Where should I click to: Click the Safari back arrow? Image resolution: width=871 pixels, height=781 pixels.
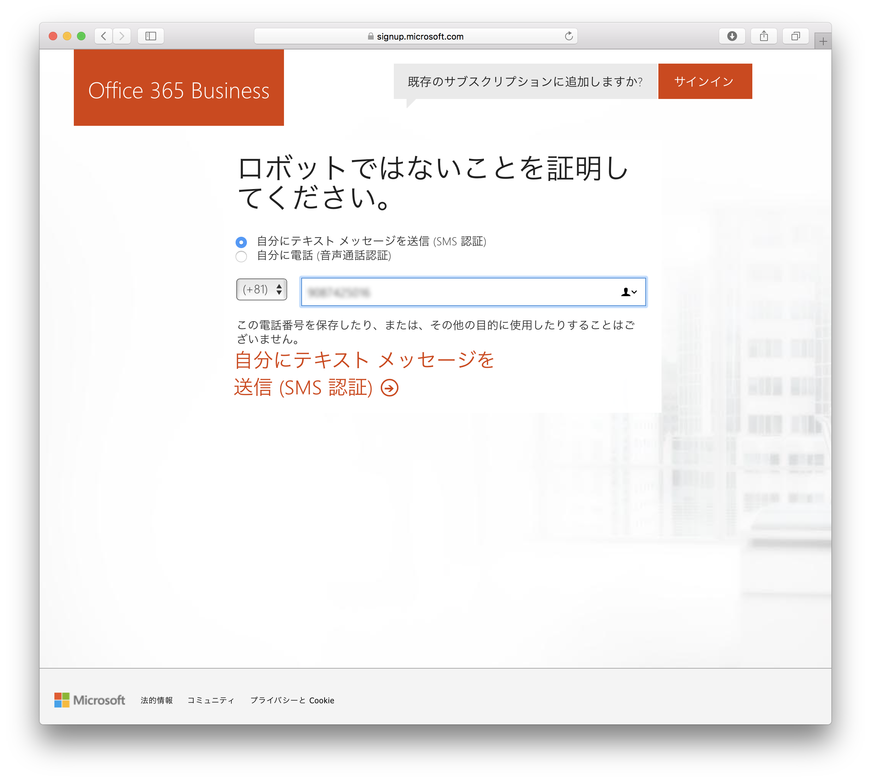[103, 36]
